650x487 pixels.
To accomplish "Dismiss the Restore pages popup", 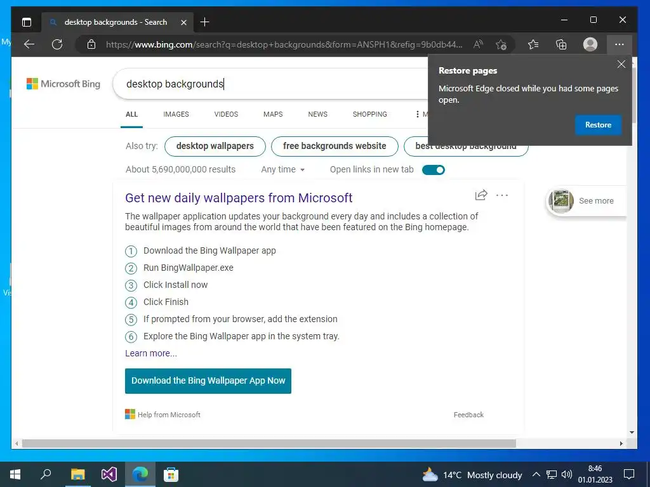I will (621, 64).
